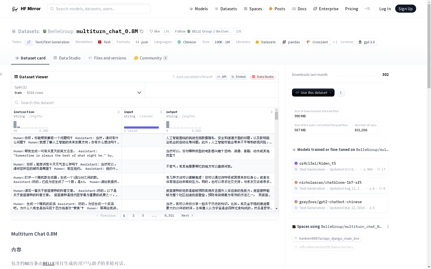Open the Files and versions tab
The image size is (431, 269).
click(x=107, y=58)
